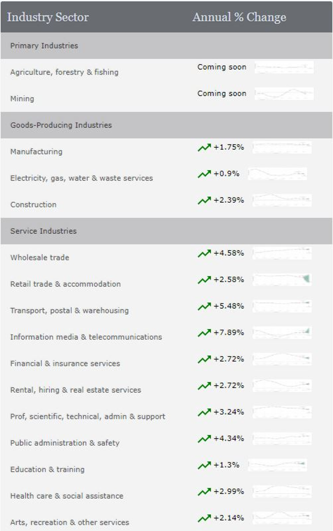Open the Rental, hiring & real estate services row
The image size is (333, 531).
coord(166,390)
